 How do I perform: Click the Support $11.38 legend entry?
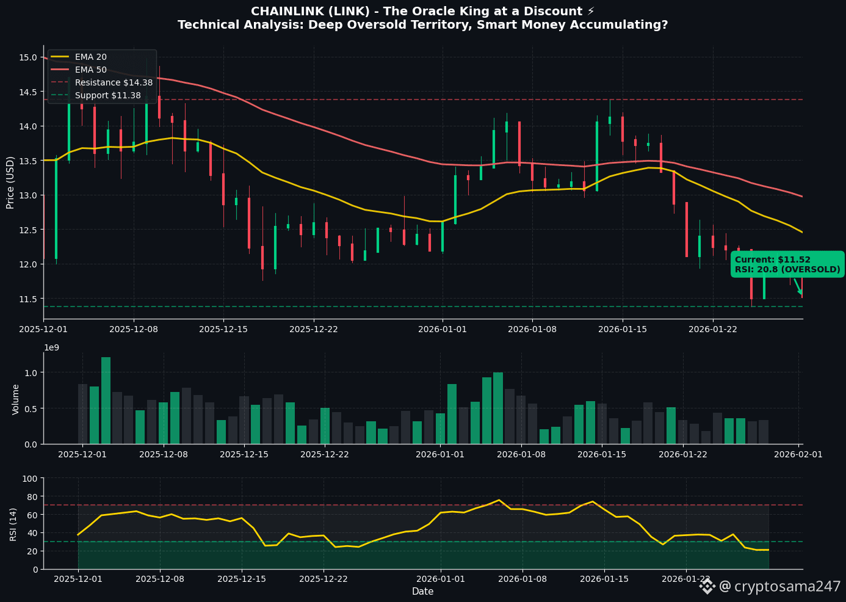[96, 95]
